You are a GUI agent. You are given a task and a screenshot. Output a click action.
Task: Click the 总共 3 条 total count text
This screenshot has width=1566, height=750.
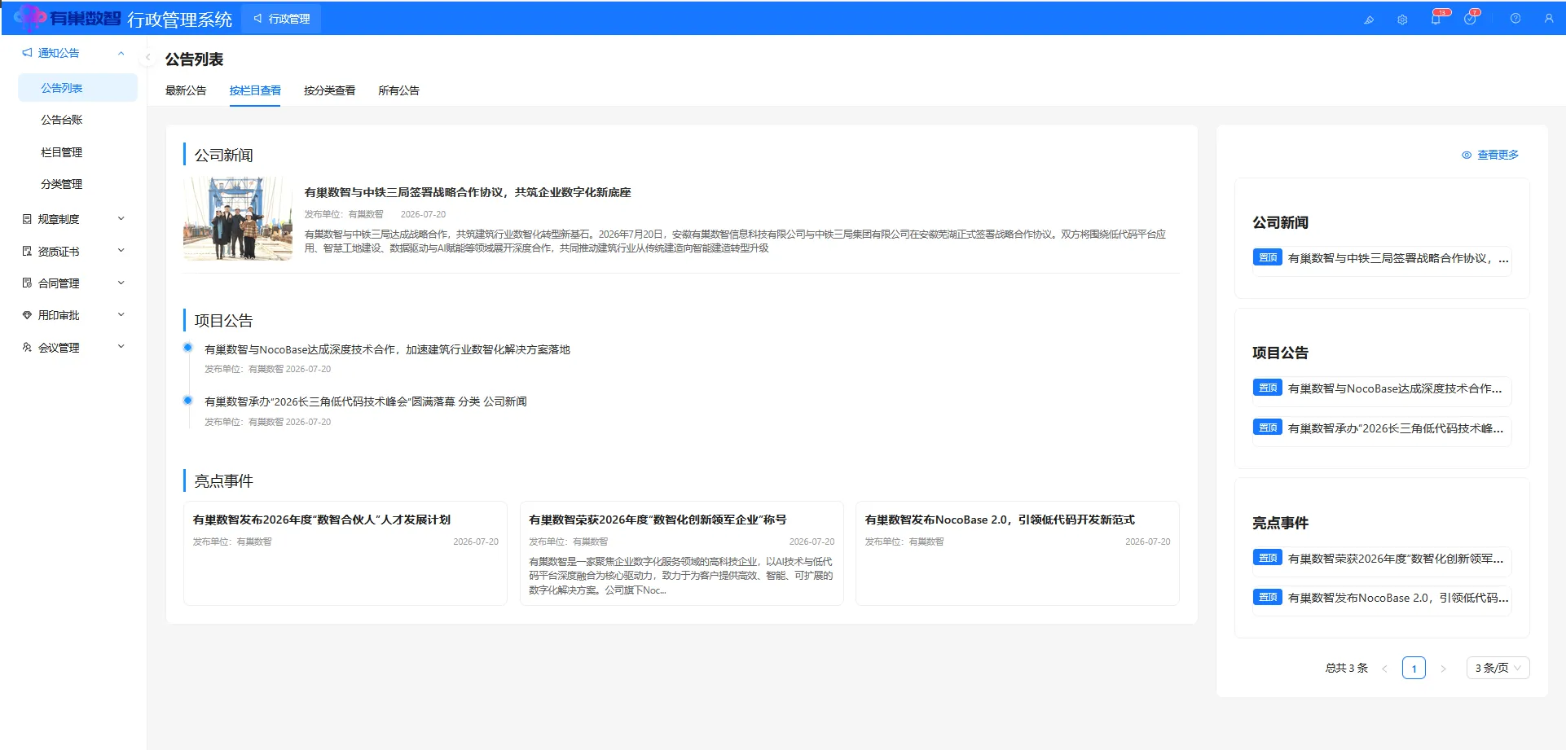coord(1346,668)
